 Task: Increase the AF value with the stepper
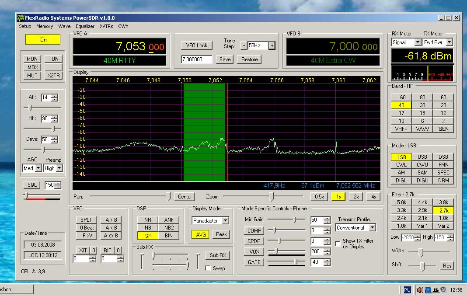pyautogui.click(x=54, y=96)
